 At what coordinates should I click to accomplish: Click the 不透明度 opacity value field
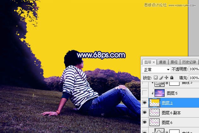pyautogui.click(x=194, y=69)
